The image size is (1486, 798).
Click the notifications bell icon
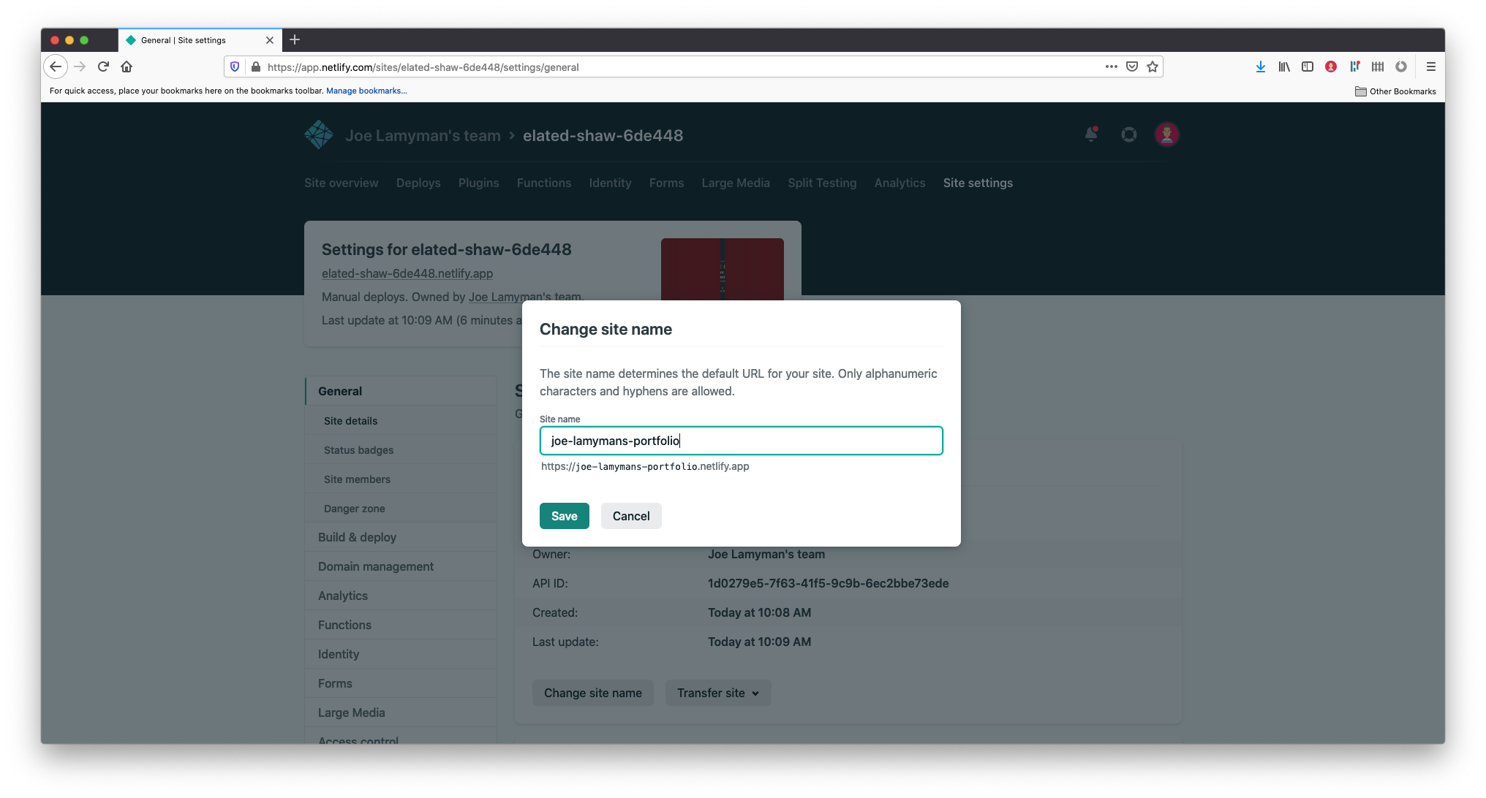(1092, 134)
